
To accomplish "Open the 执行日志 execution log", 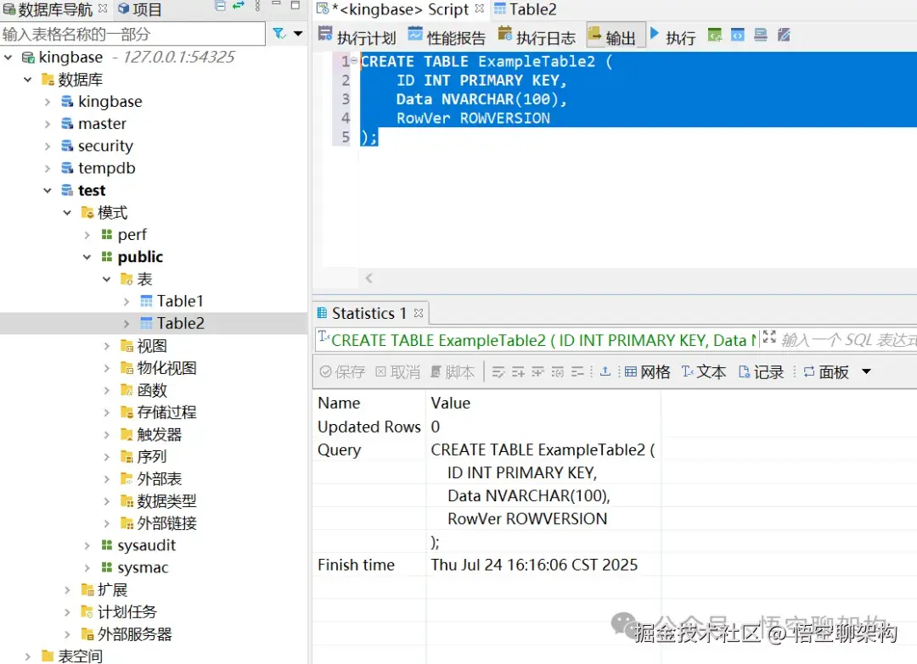I will tap(537, 36).
